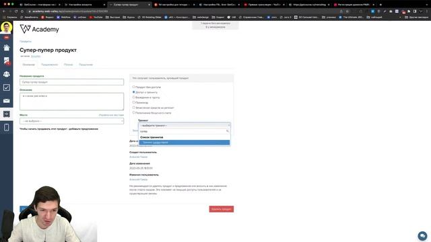This screenshot has height=242, width=431.
Task: Open the mobile phone icon in sidebar
Action: [7, 127]
